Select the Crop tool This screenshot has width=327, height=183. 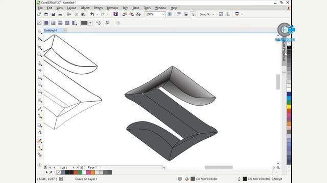40,47
